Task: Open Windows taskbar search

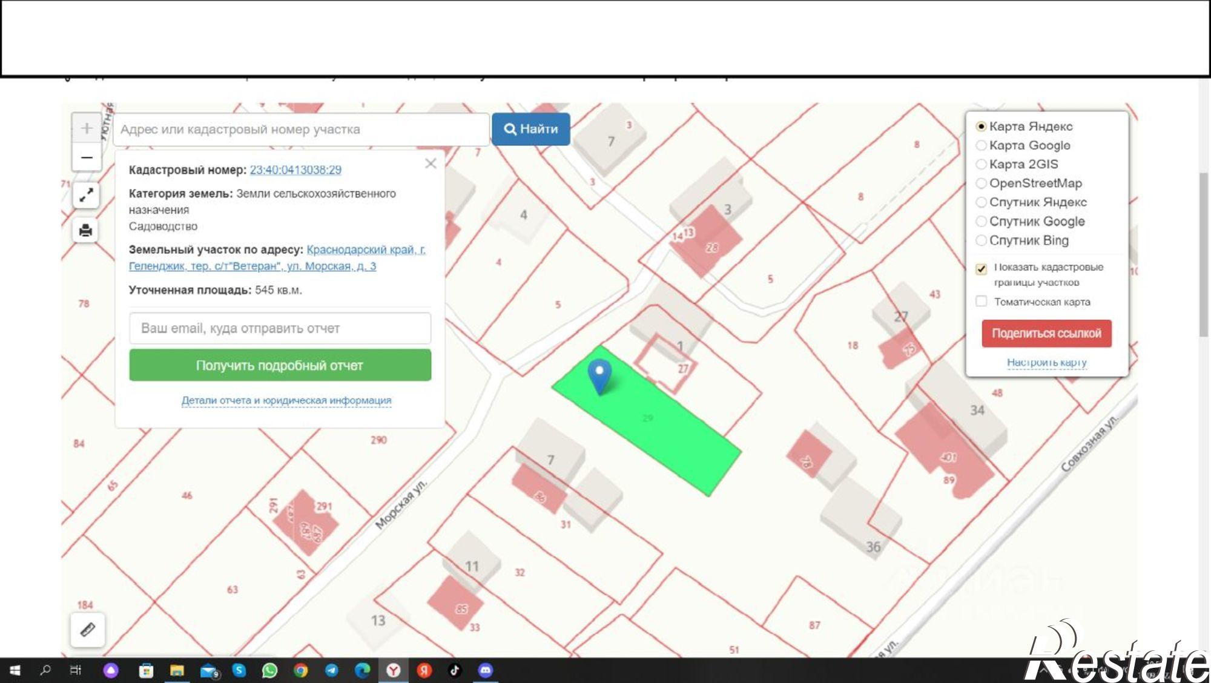Action: 45,670
